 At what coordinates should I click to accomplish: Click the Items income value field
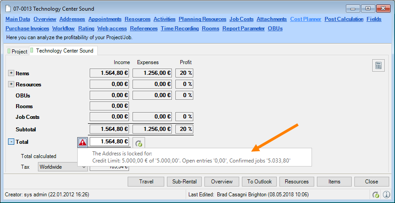110,73
